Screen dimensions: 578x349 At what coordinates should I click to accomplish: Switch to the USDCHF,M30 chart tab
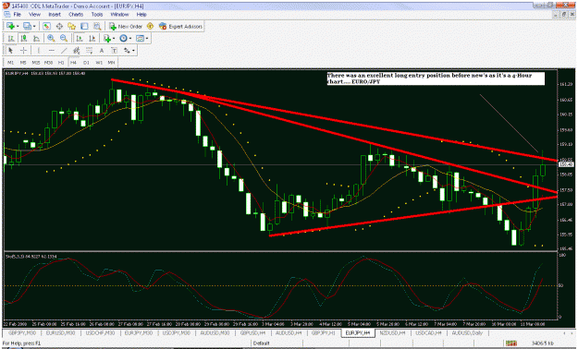(x=100, y=332)
